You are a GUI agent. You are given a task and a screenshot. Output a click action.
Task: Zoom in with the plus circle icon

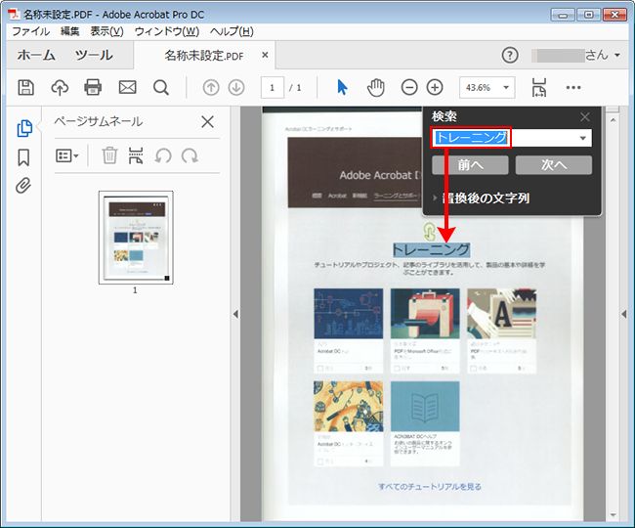(435, 87)
